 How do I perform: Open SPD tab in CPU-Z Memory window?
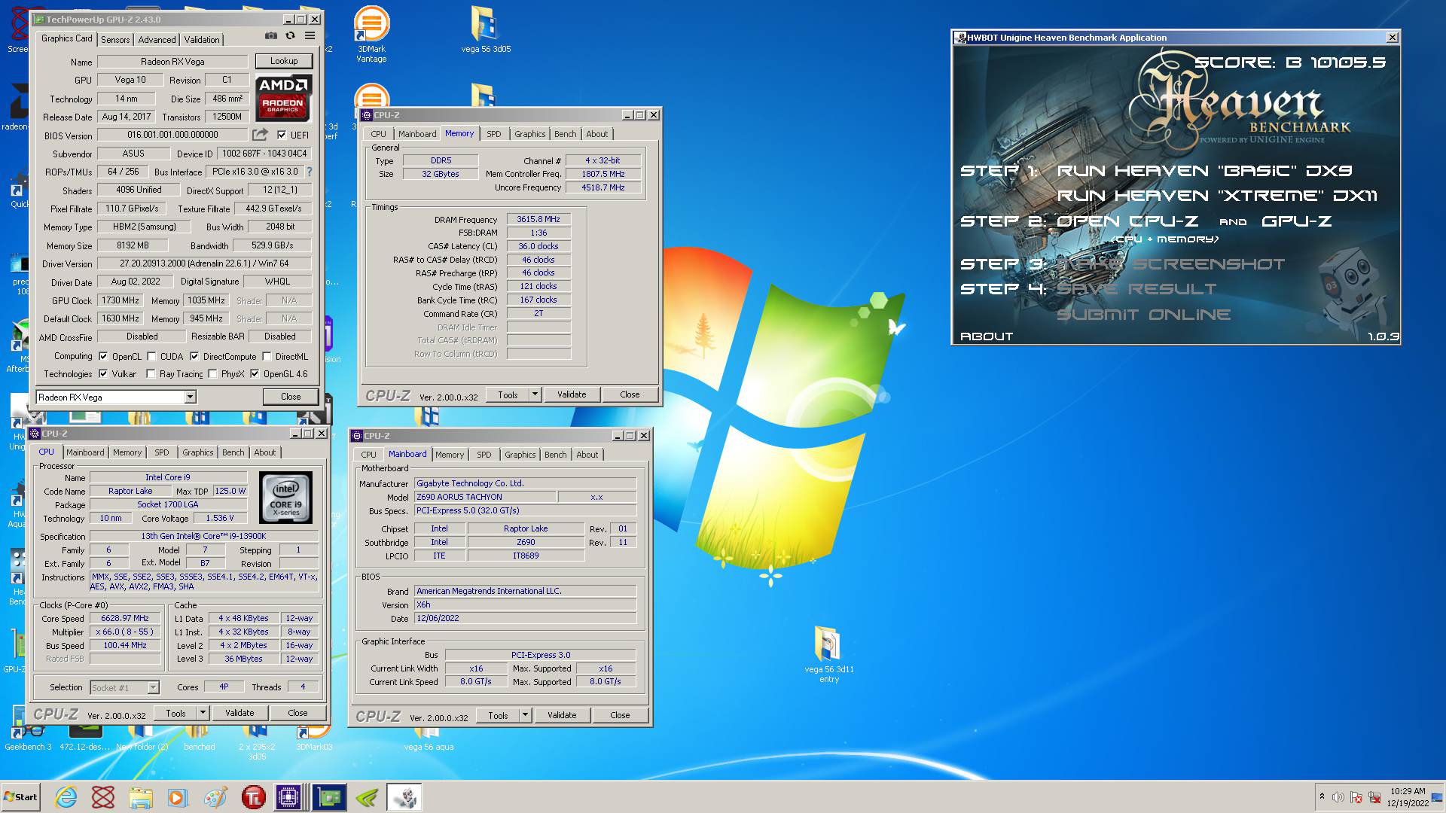click(493, 134)
